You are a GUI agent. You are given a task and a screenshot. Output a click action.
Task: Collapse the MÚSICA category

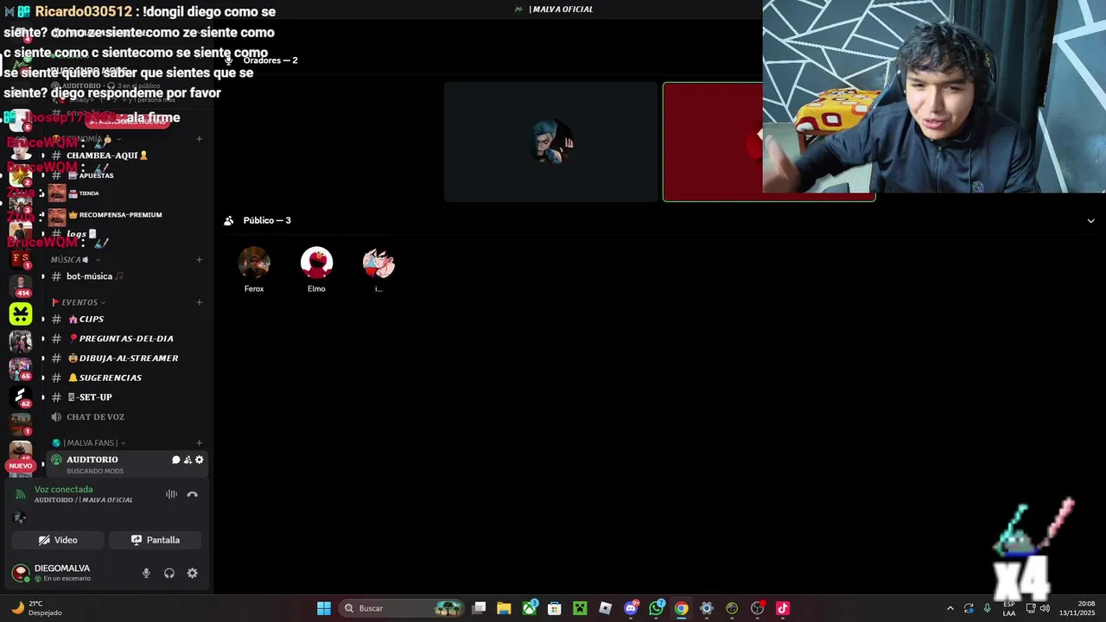pos(74,259)
